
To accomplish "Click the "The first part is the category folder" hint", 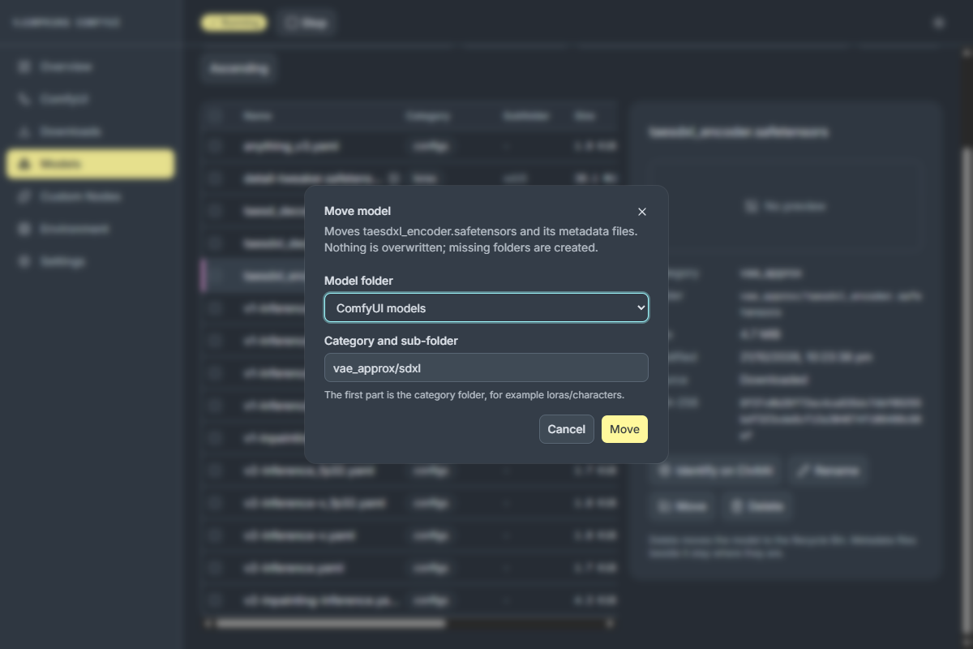I will point(474,395).
